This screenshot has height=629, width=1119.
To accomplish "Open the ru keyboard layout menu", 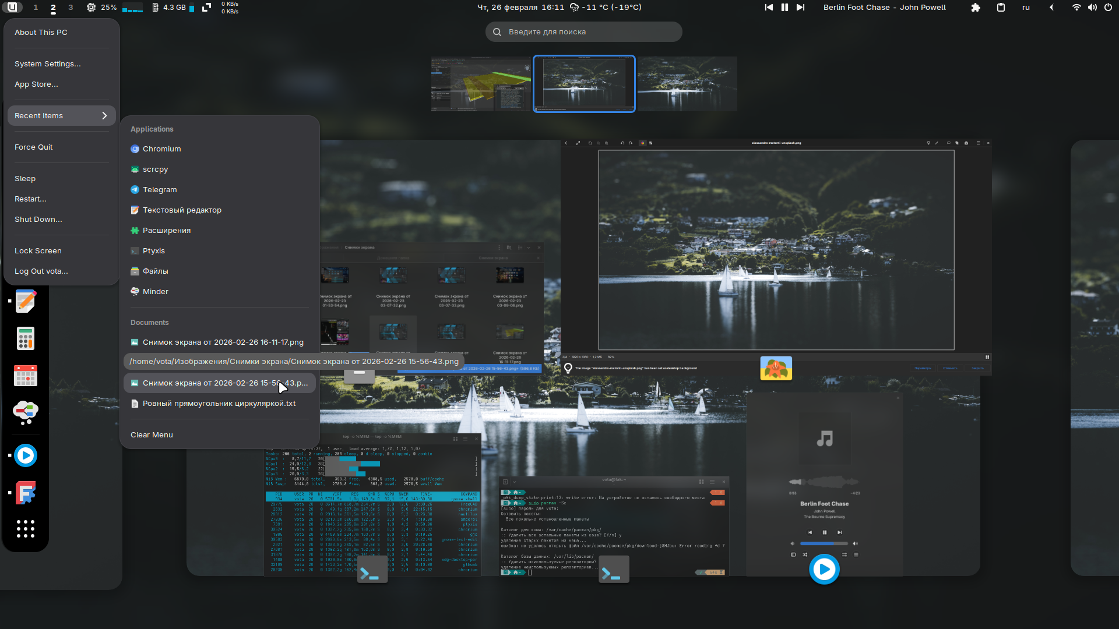I will click(x=1026, y=8).
